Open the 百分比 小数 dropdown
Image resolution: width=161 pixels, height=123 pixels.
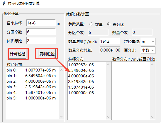pos(148,50)
